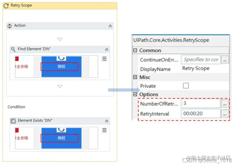Click the ContinueOnError input field
This screenshot has width=236, height=166.
[x=201, y=60]
